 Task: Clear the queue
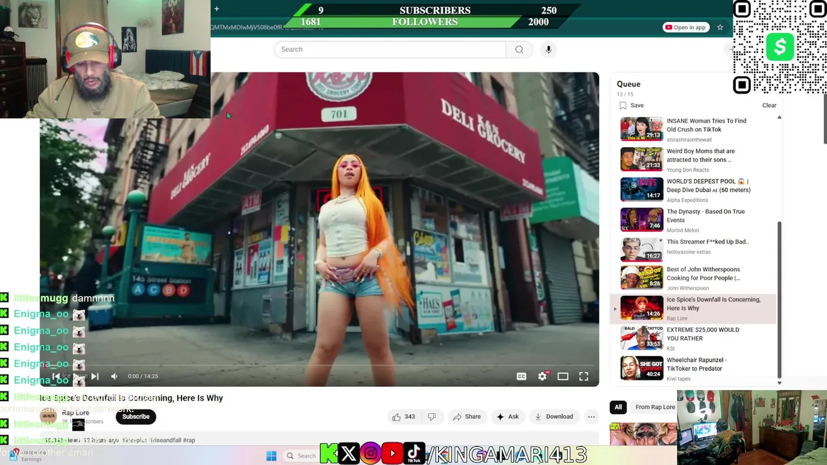click(x=769, y=105)
